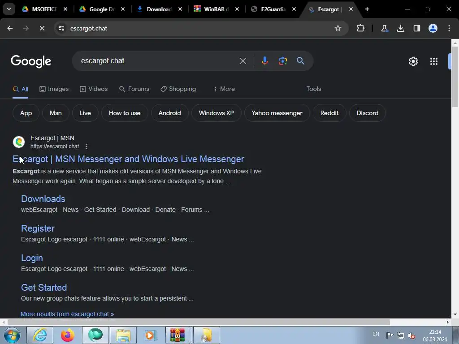Switch to the WinRAR tab
The width and height of the screenshot is (459, 344).
click(x=216, y=9)
